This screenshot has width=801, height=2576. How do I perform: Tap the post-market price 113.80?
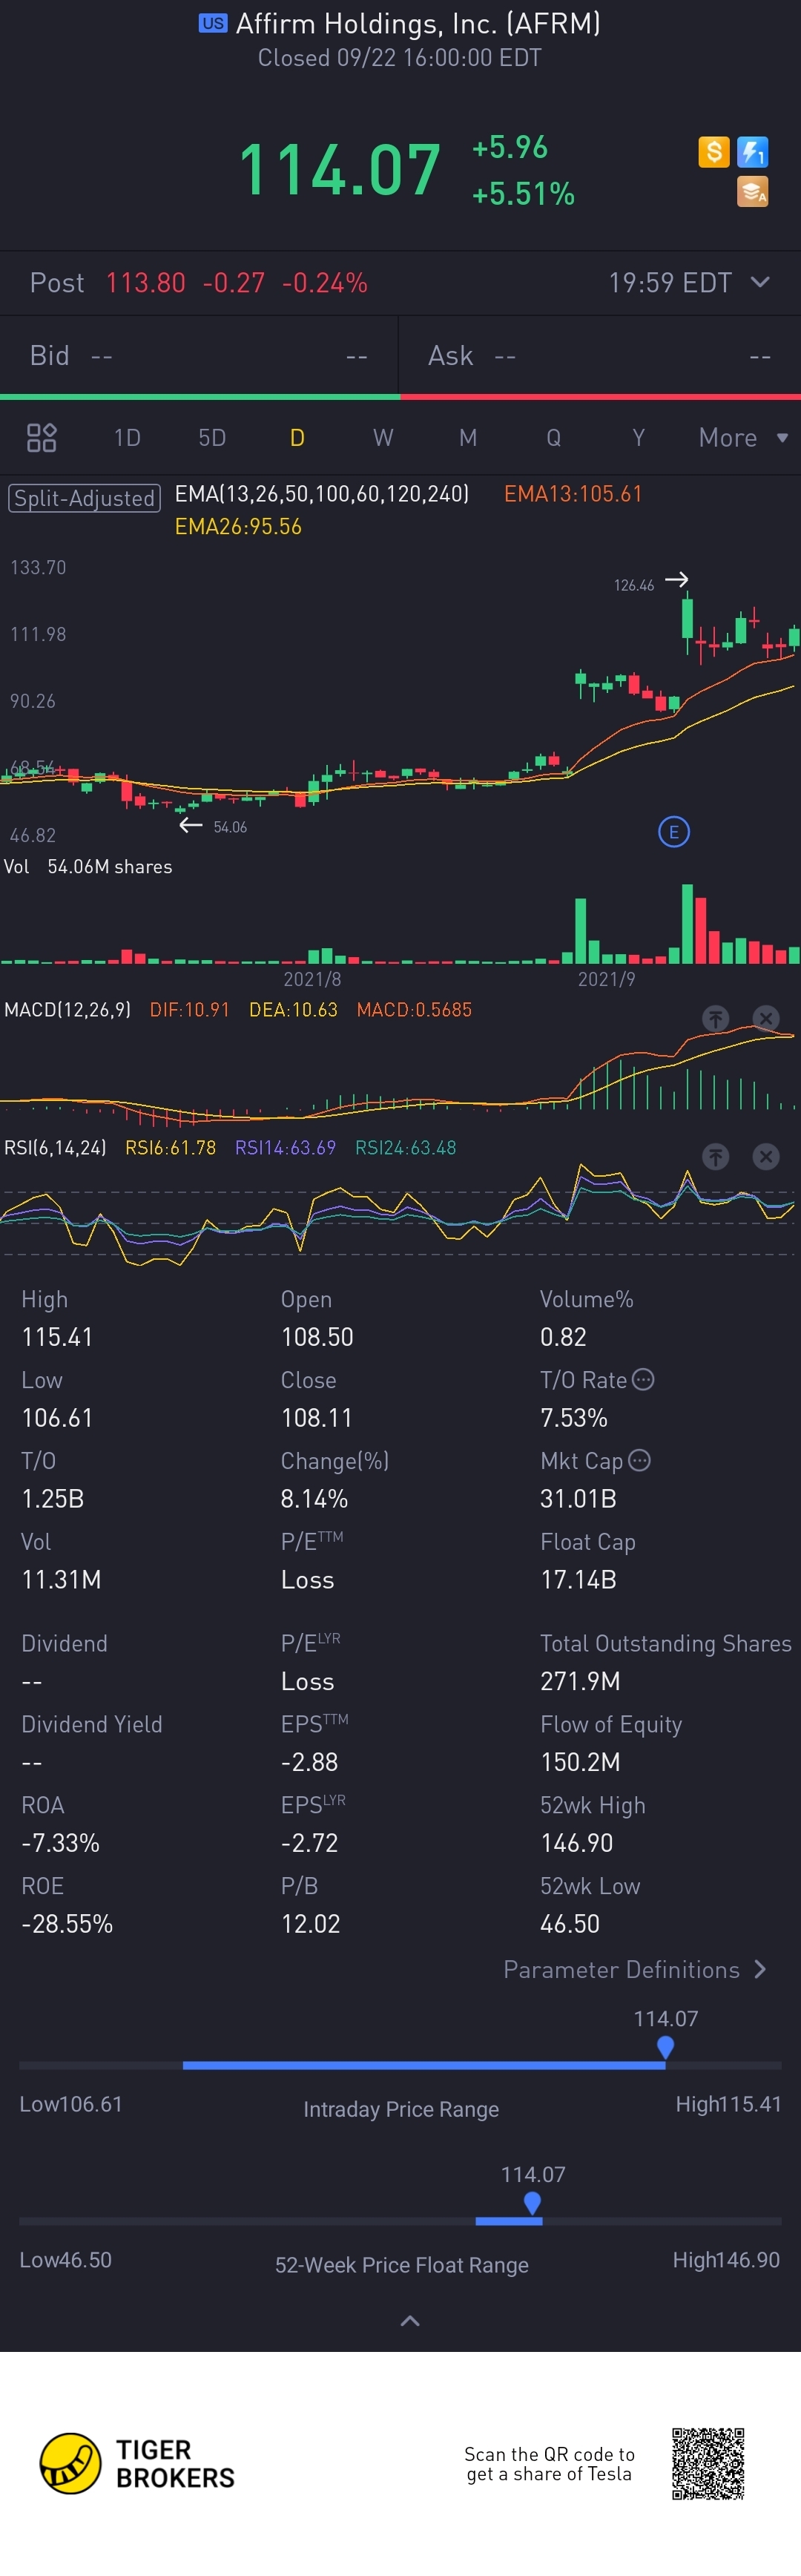coord(146,283)
